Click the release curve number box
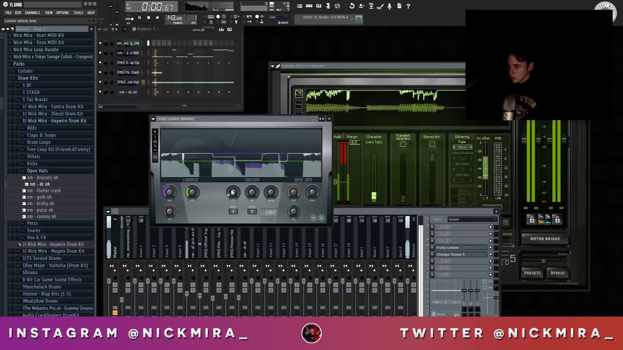This screenshot has width=623, height=350. pos(252,211)
